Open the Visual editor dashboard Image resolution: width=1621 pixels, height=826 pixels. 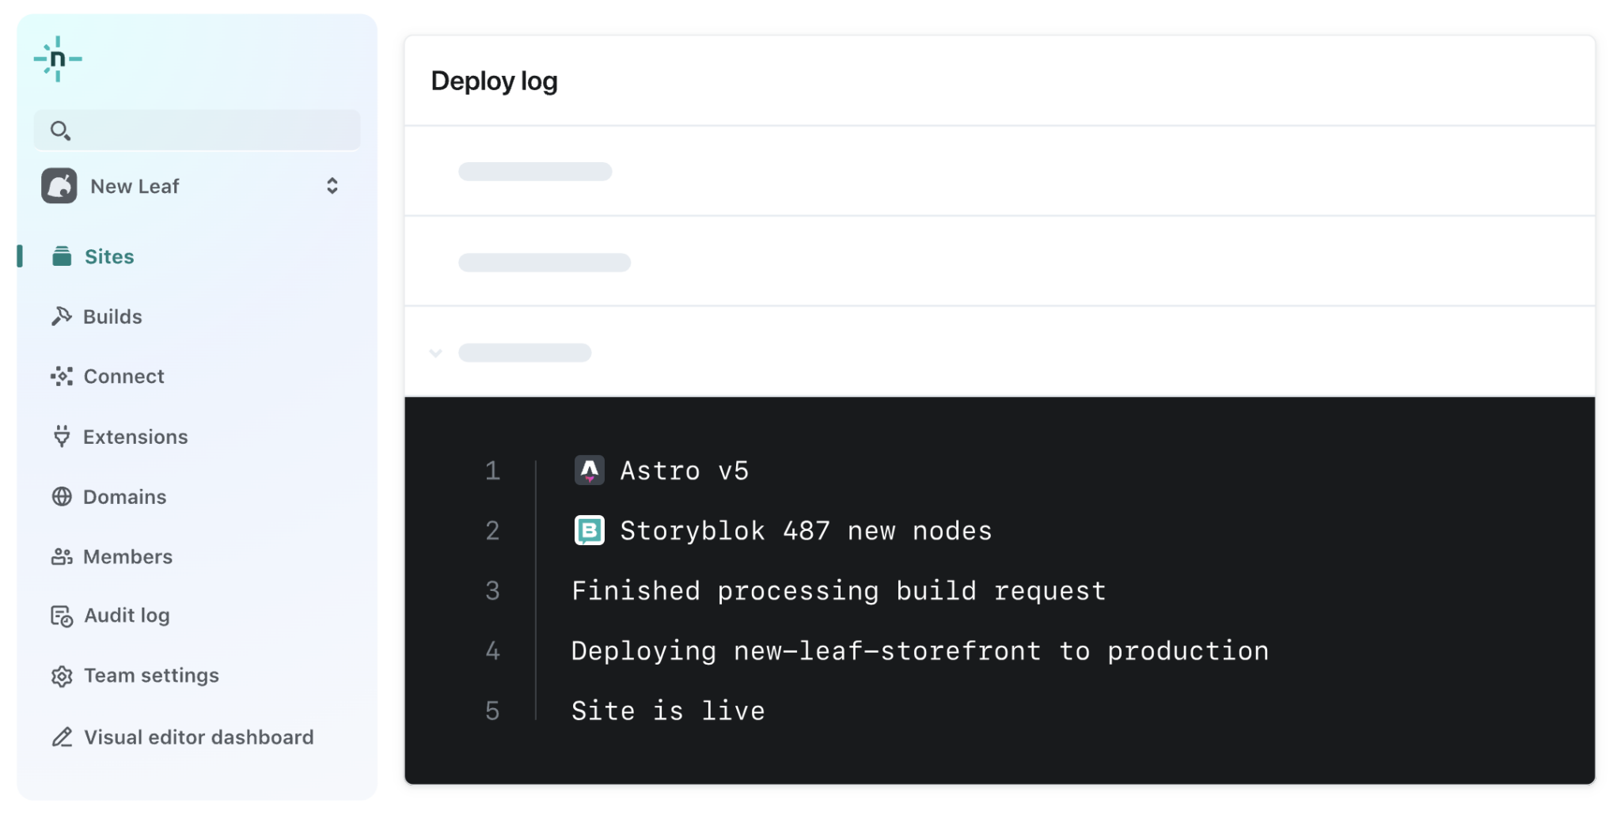pyautogui.click(x=198, y=737)
